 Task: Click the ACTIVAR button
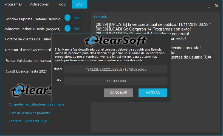[153, 93]
